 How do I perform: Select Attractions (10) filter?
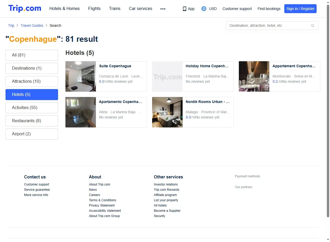pos(32,81)
